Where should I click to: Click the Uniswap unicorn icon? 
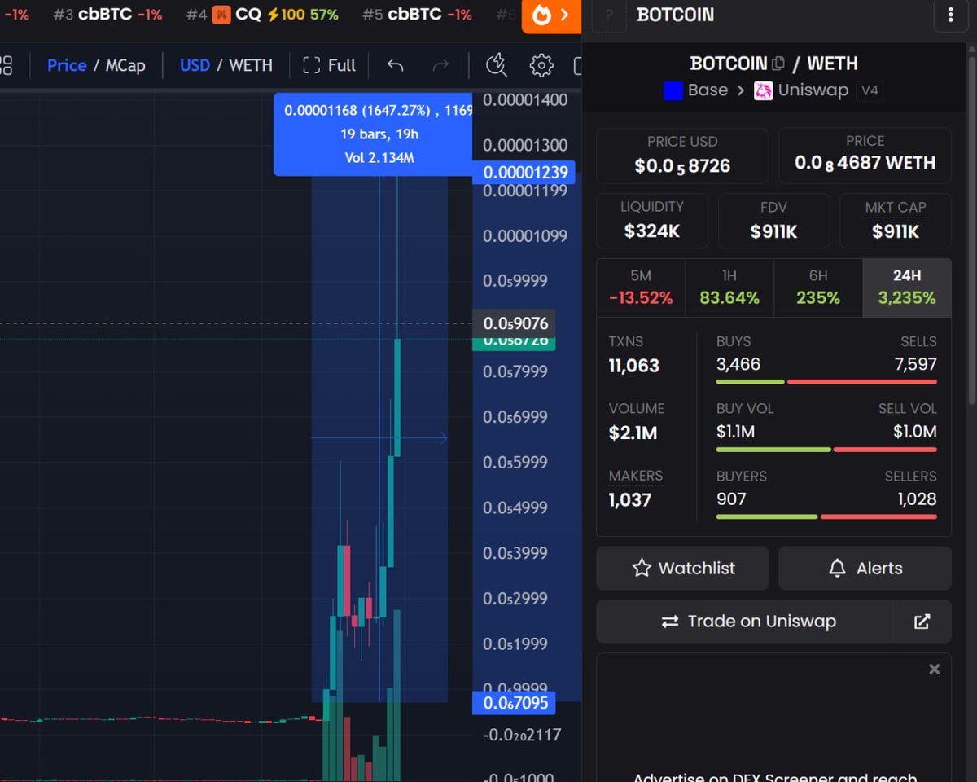(762, 90)
